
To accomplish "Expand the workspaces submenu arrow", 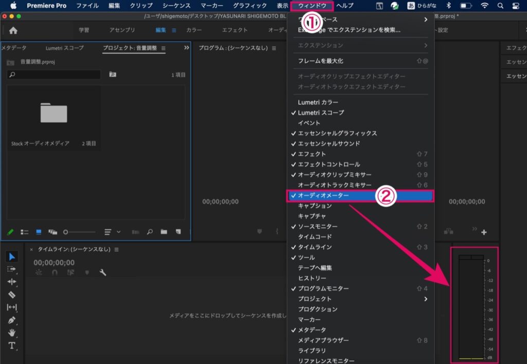I will (426, 20).
